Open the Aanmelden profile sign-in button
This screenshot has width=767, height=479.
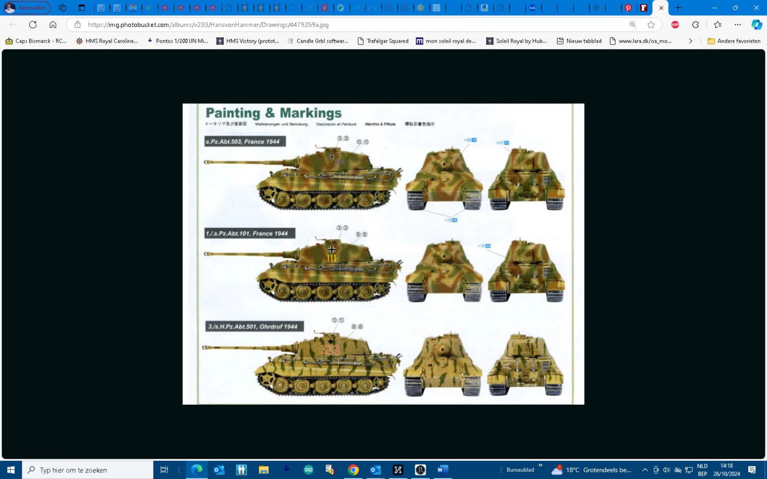tap(27, 8)
